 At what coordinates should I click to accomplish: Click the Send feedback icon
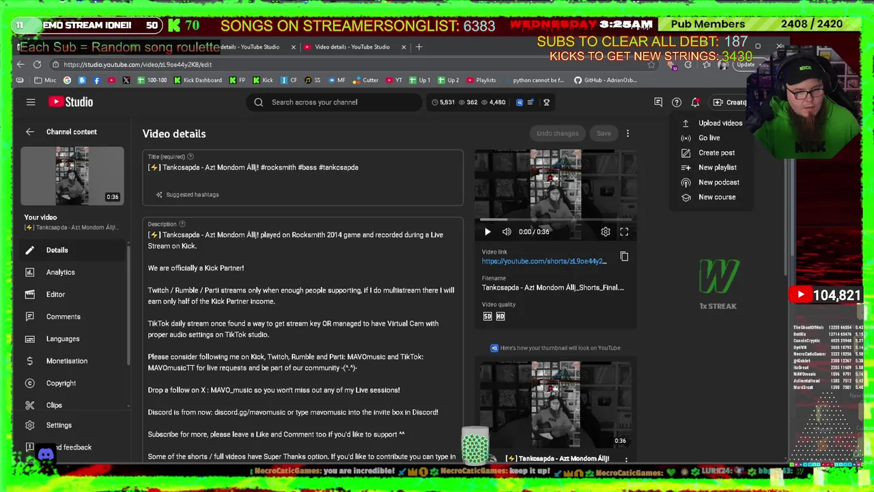pos(29,447)
